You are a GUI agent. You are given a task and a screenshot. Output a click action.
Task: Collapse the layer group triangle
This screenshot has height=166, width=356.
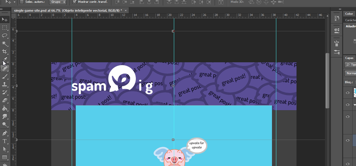(x=355, y=105)
